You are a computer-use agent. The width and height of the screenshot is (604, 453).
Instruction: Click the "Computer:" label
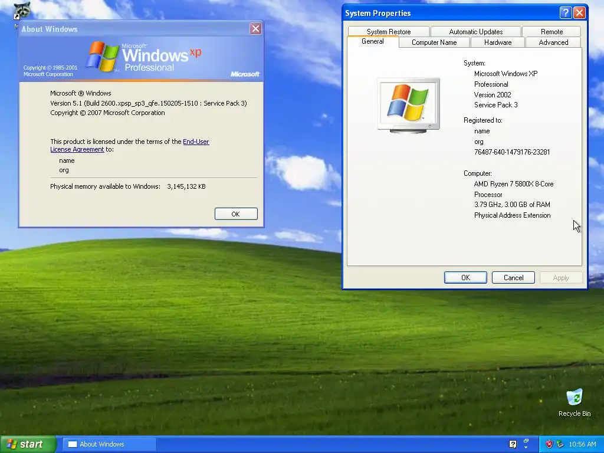(478, 173)
